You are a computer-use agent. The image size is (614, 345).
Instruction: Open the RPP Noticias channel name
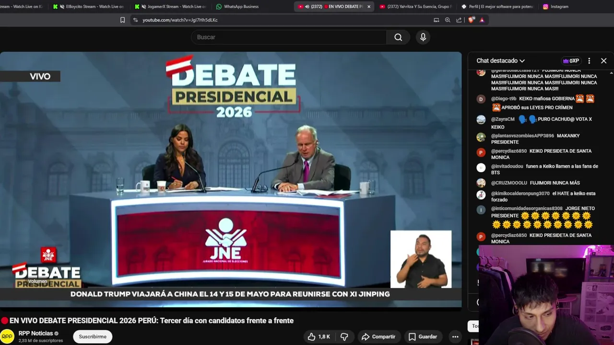[35, 333]
